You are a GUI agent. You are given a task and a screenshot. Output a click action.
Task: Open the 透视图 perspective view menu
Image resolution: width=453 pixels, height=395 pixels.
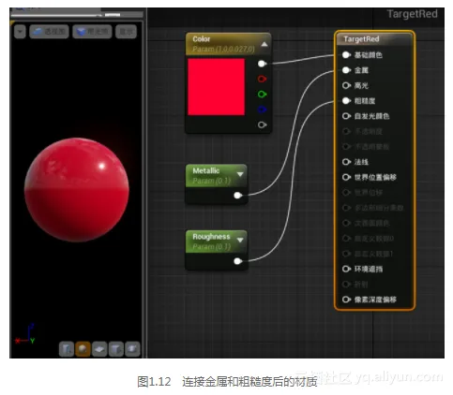coord(49,32)
